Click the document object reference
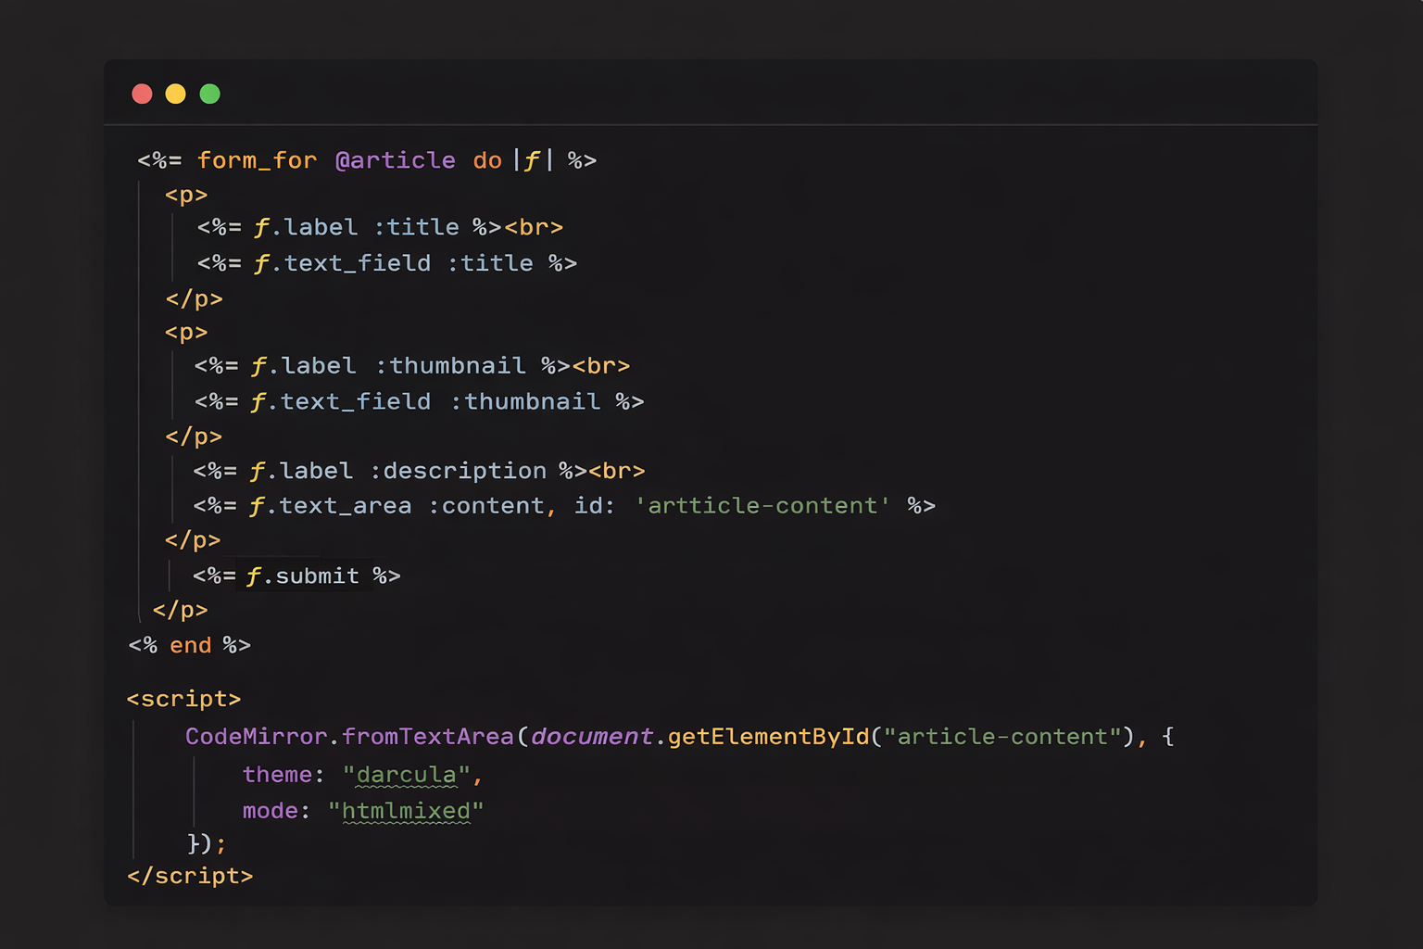The width and height of the screenshot is (1423, 949). (x=592, y=736)
